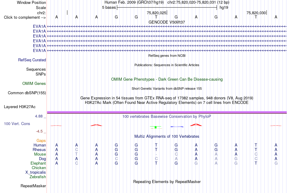Click the Sequences track label

point(36,69)
